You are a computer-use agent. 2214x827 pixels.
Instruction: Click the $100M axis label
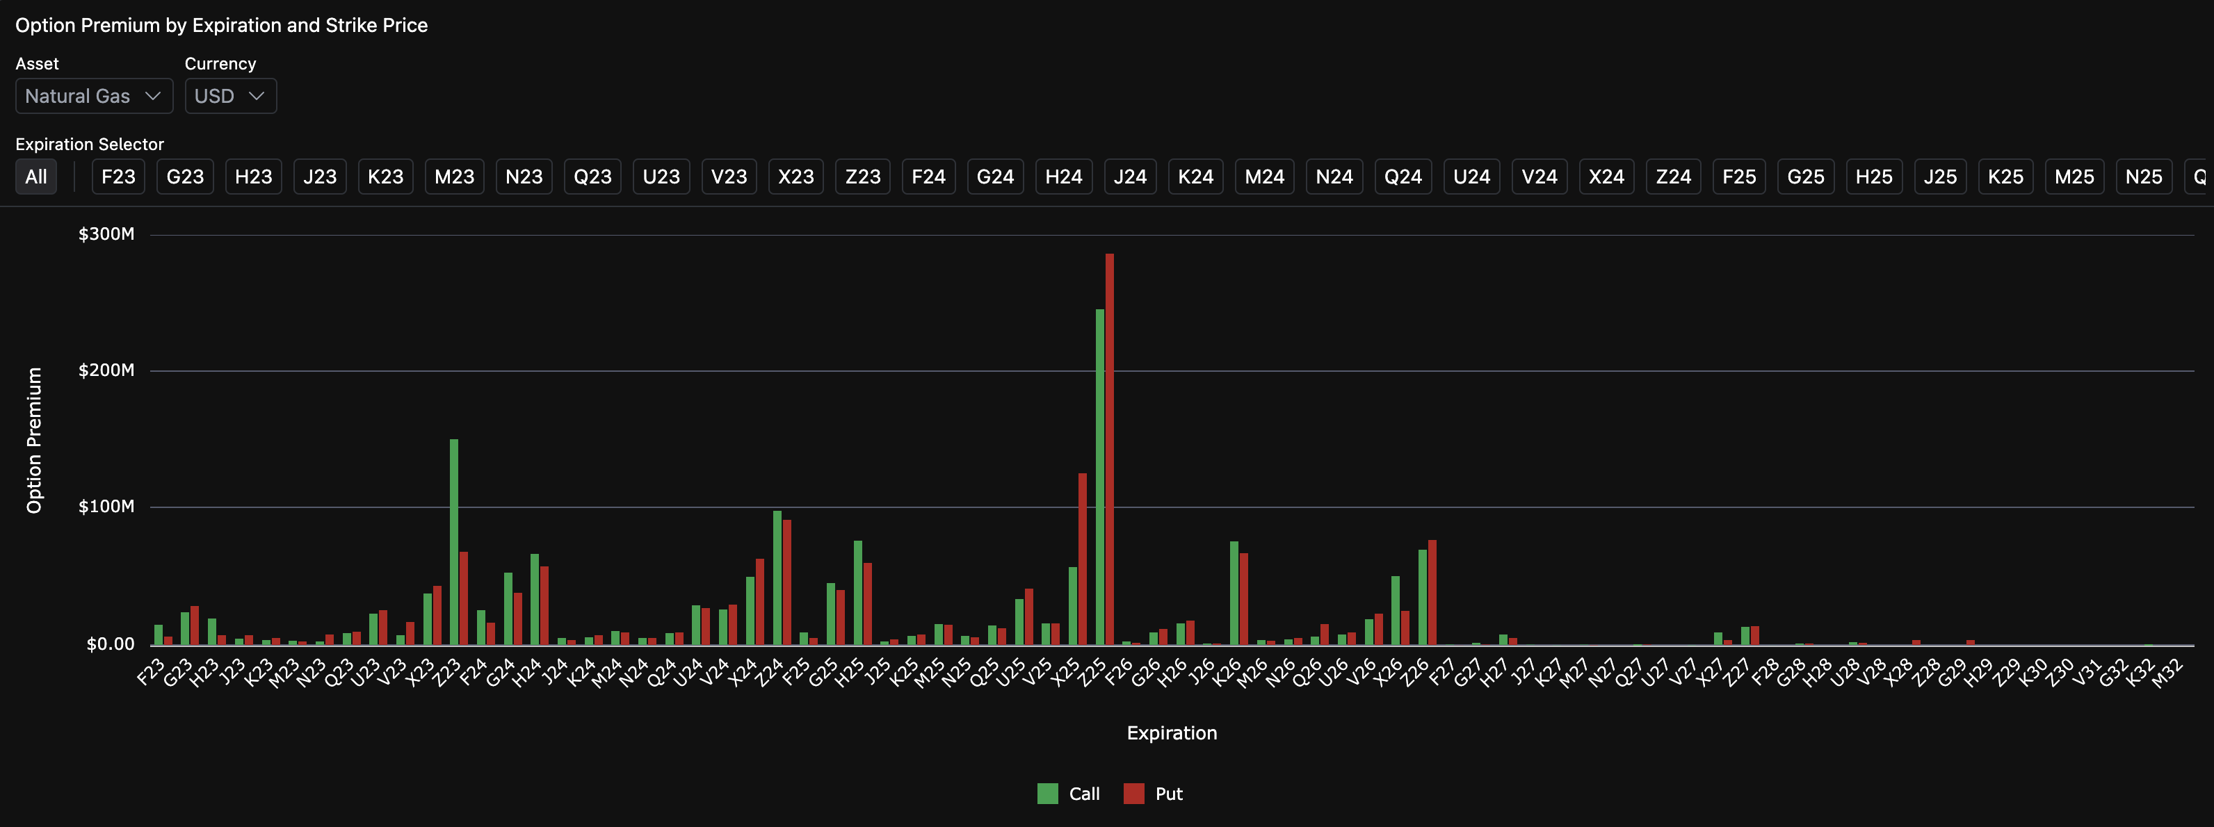point(106,507)
